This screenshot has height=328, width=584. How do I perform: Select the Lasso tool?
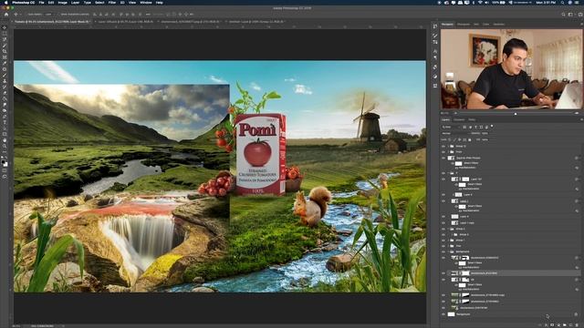tap(5, 39)
